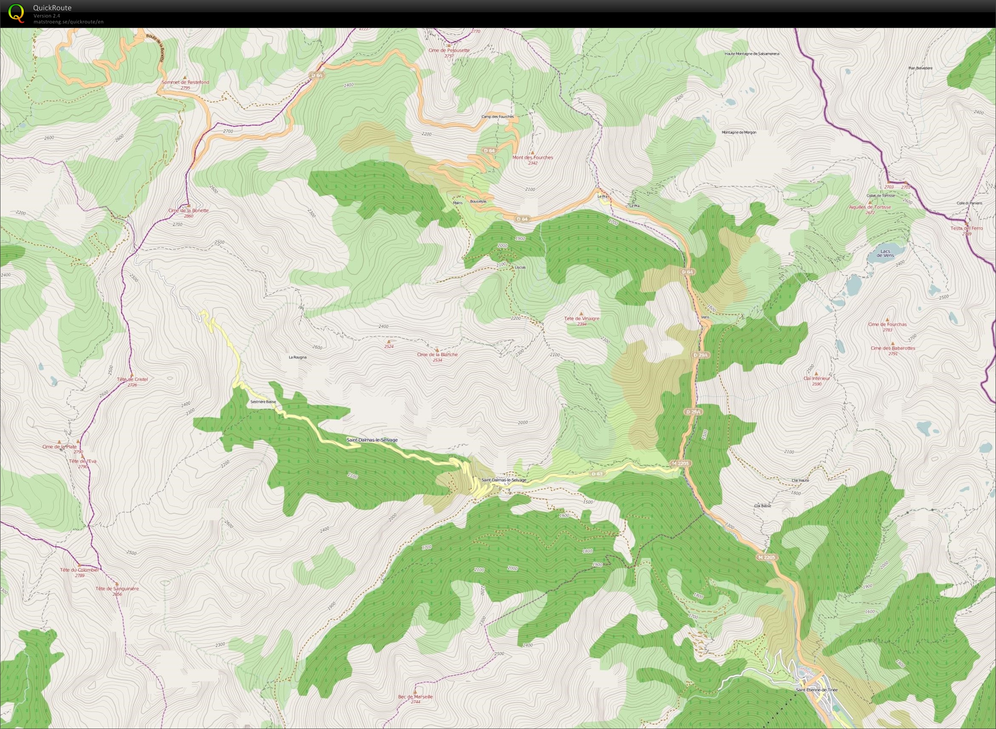996x729 pixels.
Task: Open the matstroeng.se/quickroute/en link
Action: (68, 22)
